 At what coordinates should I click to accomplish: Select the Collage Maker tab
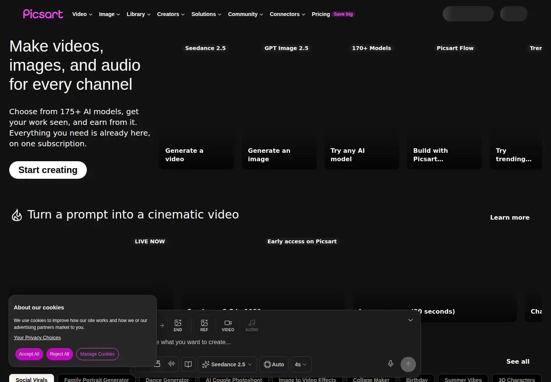coord(371,379)
